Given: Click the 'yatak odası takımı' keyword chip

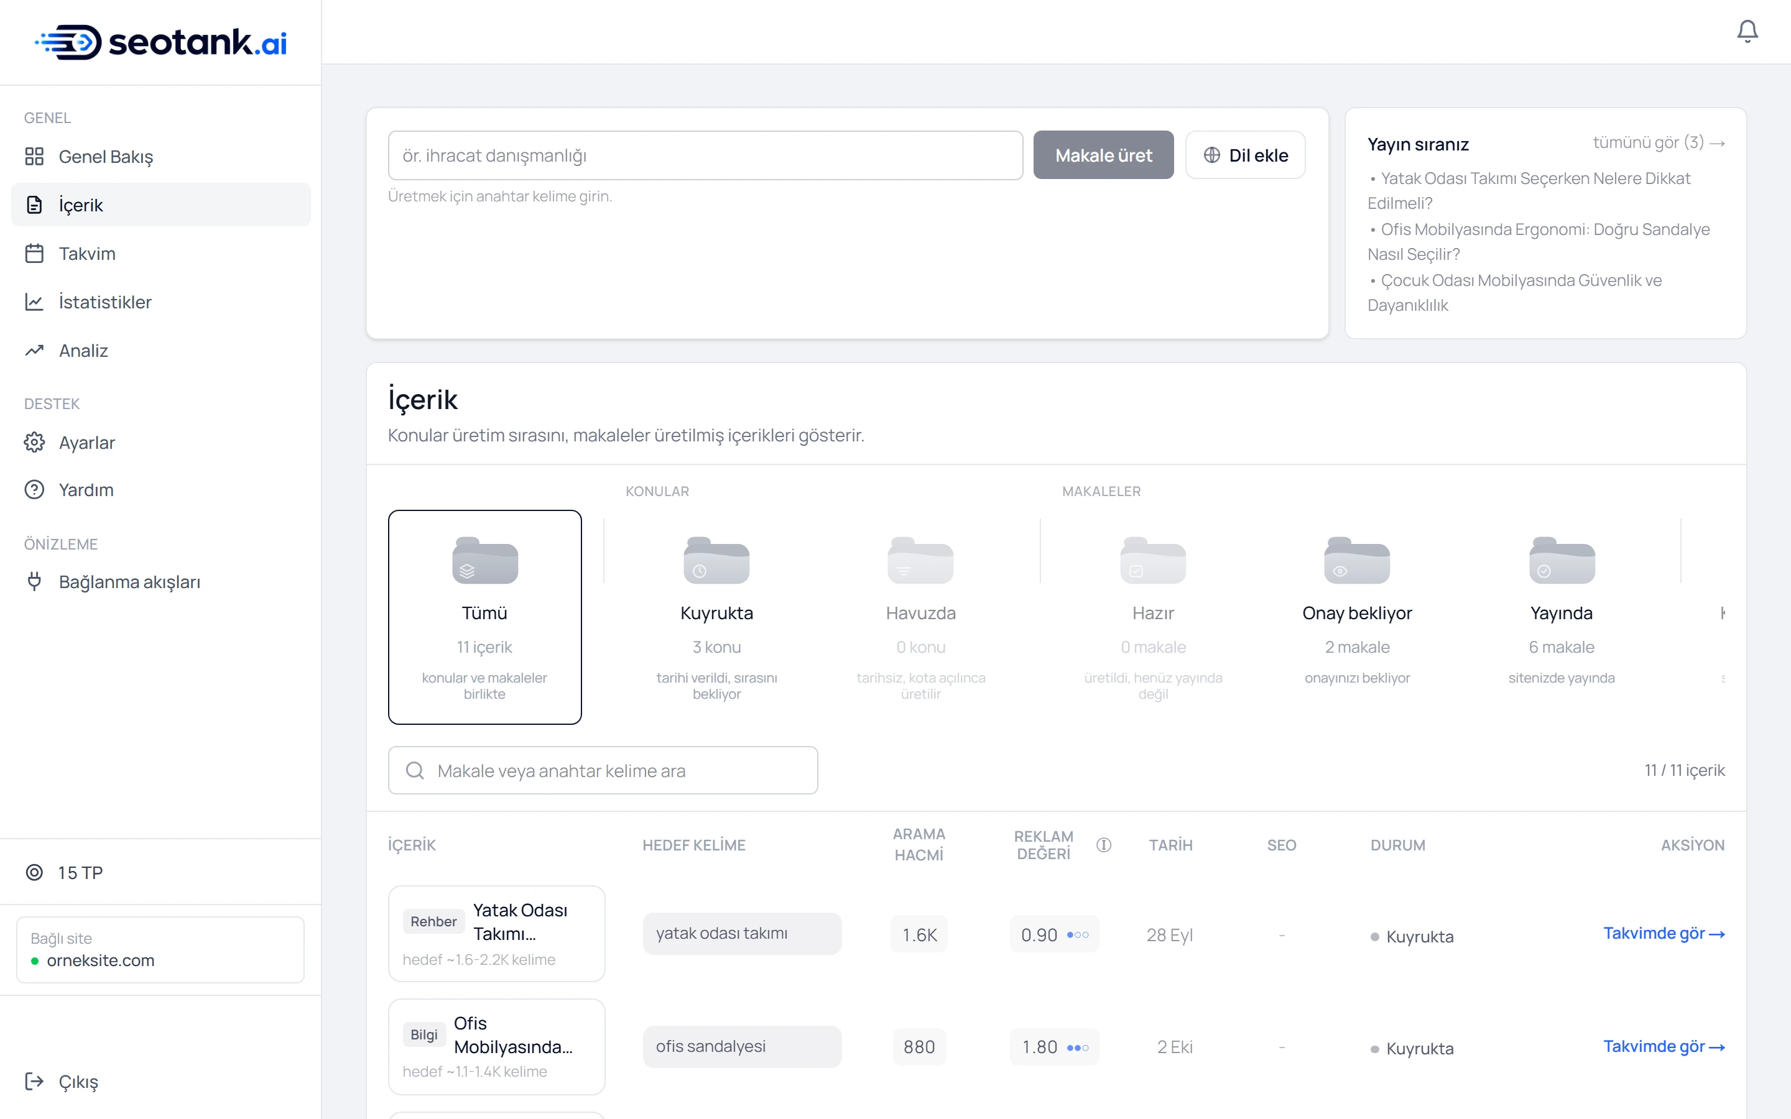Looking at the screenshot, I should coord(741,934).
